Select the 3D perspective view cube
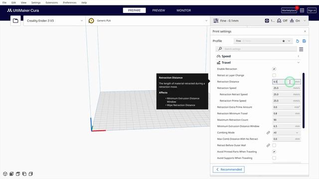This screenshot has width=319, height=179. [x=5, y=174]
